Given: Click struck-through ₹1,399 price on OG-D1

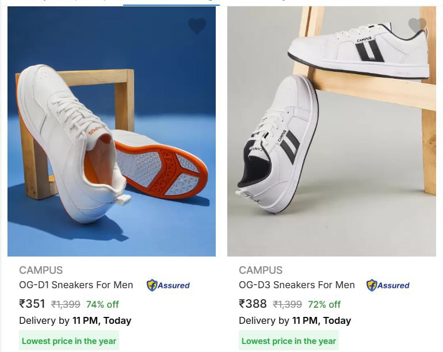Looking at the screenshot, I should [66, 304].
